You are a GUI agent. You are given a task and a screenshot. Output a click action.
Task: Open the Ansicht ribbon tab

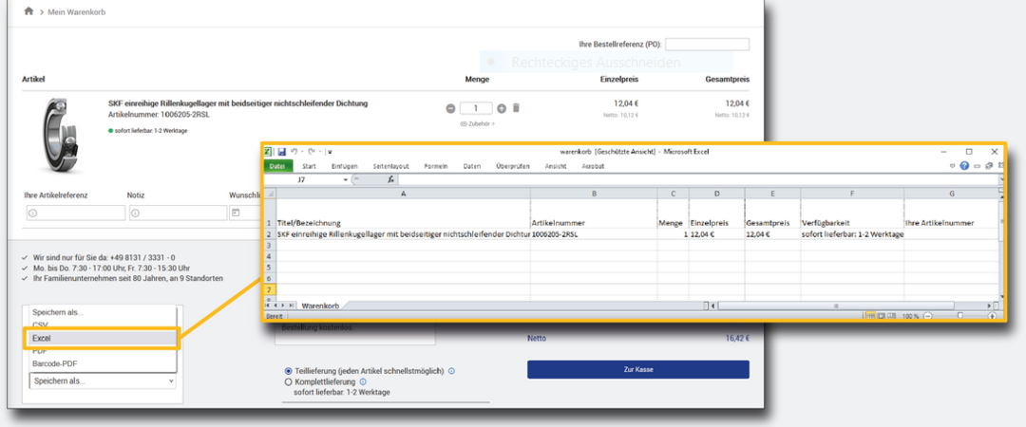pos(556,166)
